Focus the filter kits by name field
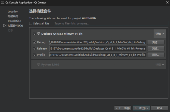Viewport: 170px width, 112px height. point(111,23)
